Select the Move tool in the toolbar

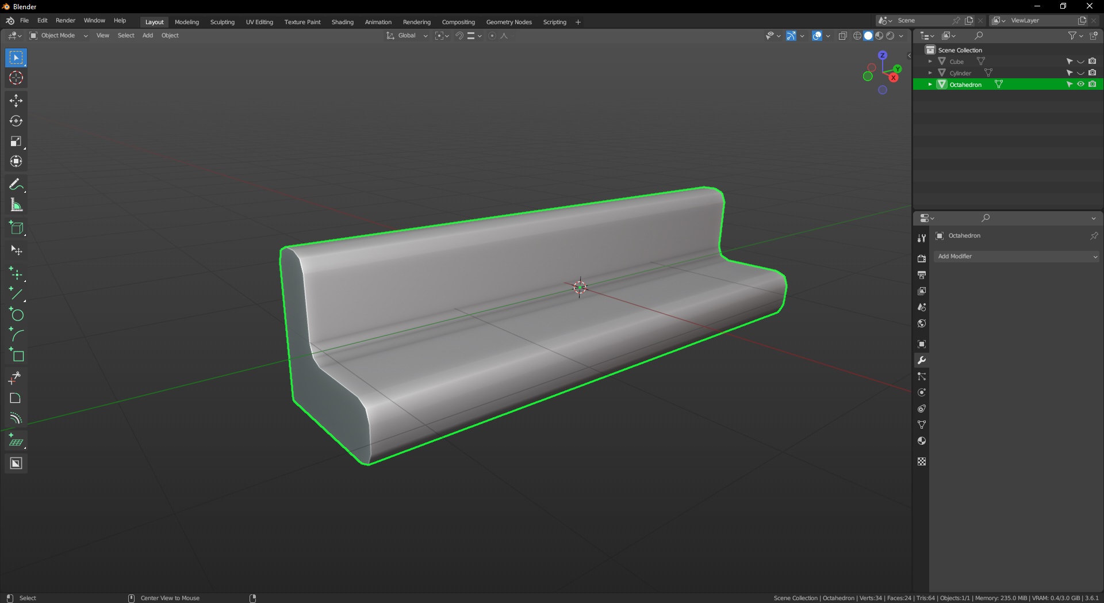coord(16,101)
